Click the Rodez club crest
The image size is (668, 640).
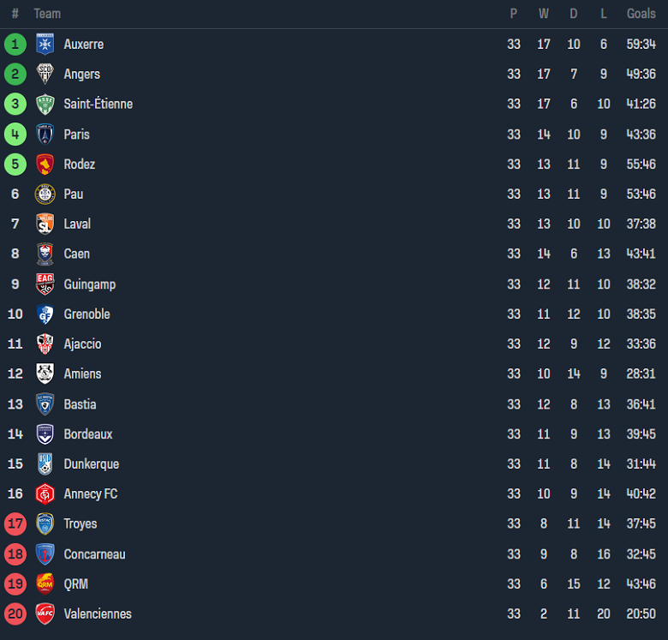(45, 164)
